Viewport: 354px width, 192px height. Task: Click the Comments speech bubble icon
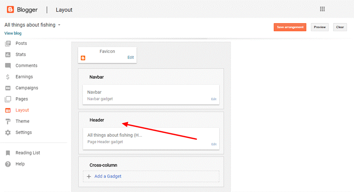point(8,66)
